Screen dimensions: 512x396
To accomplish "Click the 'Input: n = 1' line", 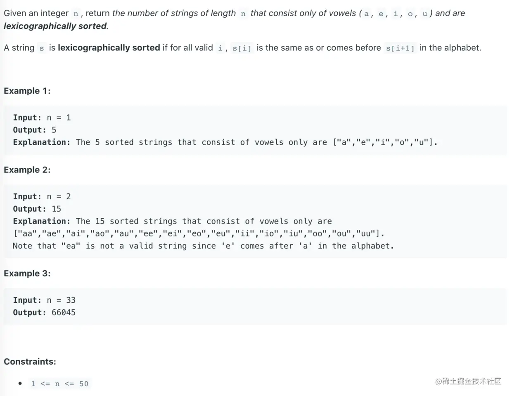I will click(42, 118).
